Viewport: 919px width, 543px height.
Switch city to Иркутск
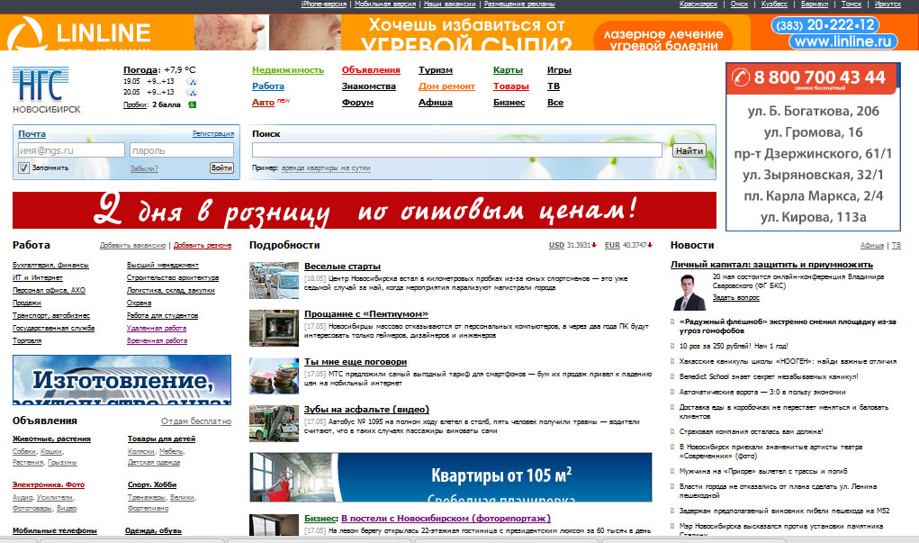887,5
